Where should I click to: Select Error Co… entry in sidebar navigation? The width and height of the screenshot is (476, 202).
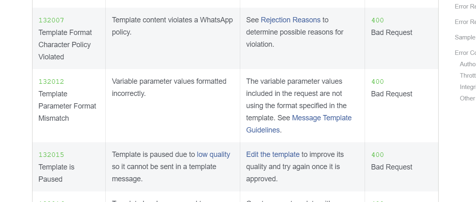465,53
